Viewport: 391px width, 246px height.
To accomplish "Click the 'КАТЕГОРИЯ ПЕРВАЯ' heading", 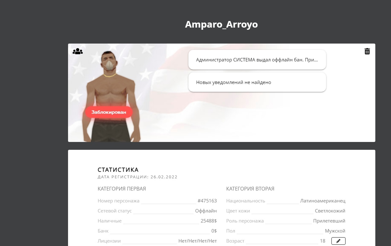I will (122, 189).
